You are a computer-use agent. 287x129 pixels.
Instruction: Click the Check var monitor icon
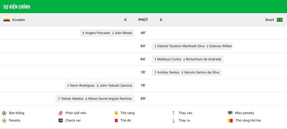click(61, 121)
